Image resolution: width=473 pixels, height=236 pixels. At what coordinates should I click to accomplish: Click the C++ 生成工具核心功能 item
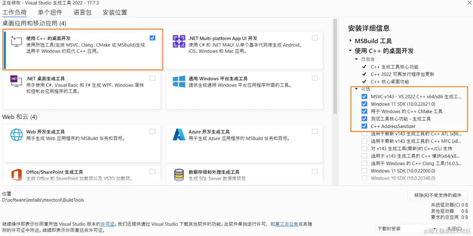click(395, 67)
